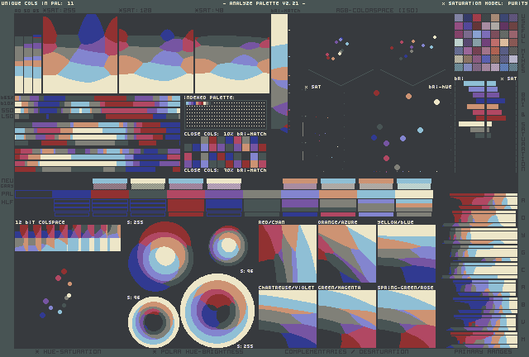The height and width of the screenshot is (357, 529).
Task: Open the CHARTREUSE/VIOLET complementary chart
Action: pos(288,319)
